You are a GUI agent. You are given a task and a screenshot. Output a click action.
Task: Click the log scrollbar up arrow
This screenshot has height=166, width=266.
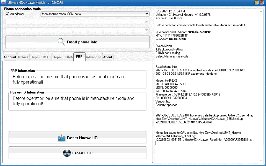[261, 12]
